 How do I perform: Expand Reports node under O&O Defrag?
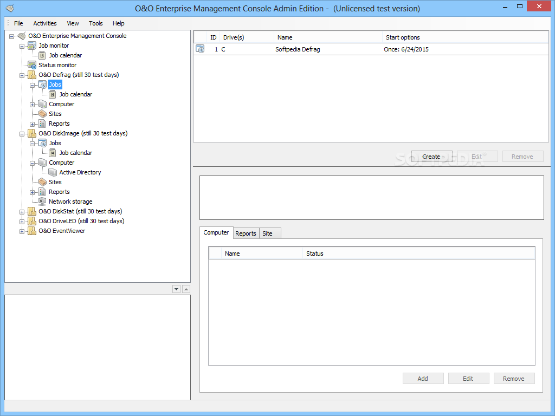[32, 124]
